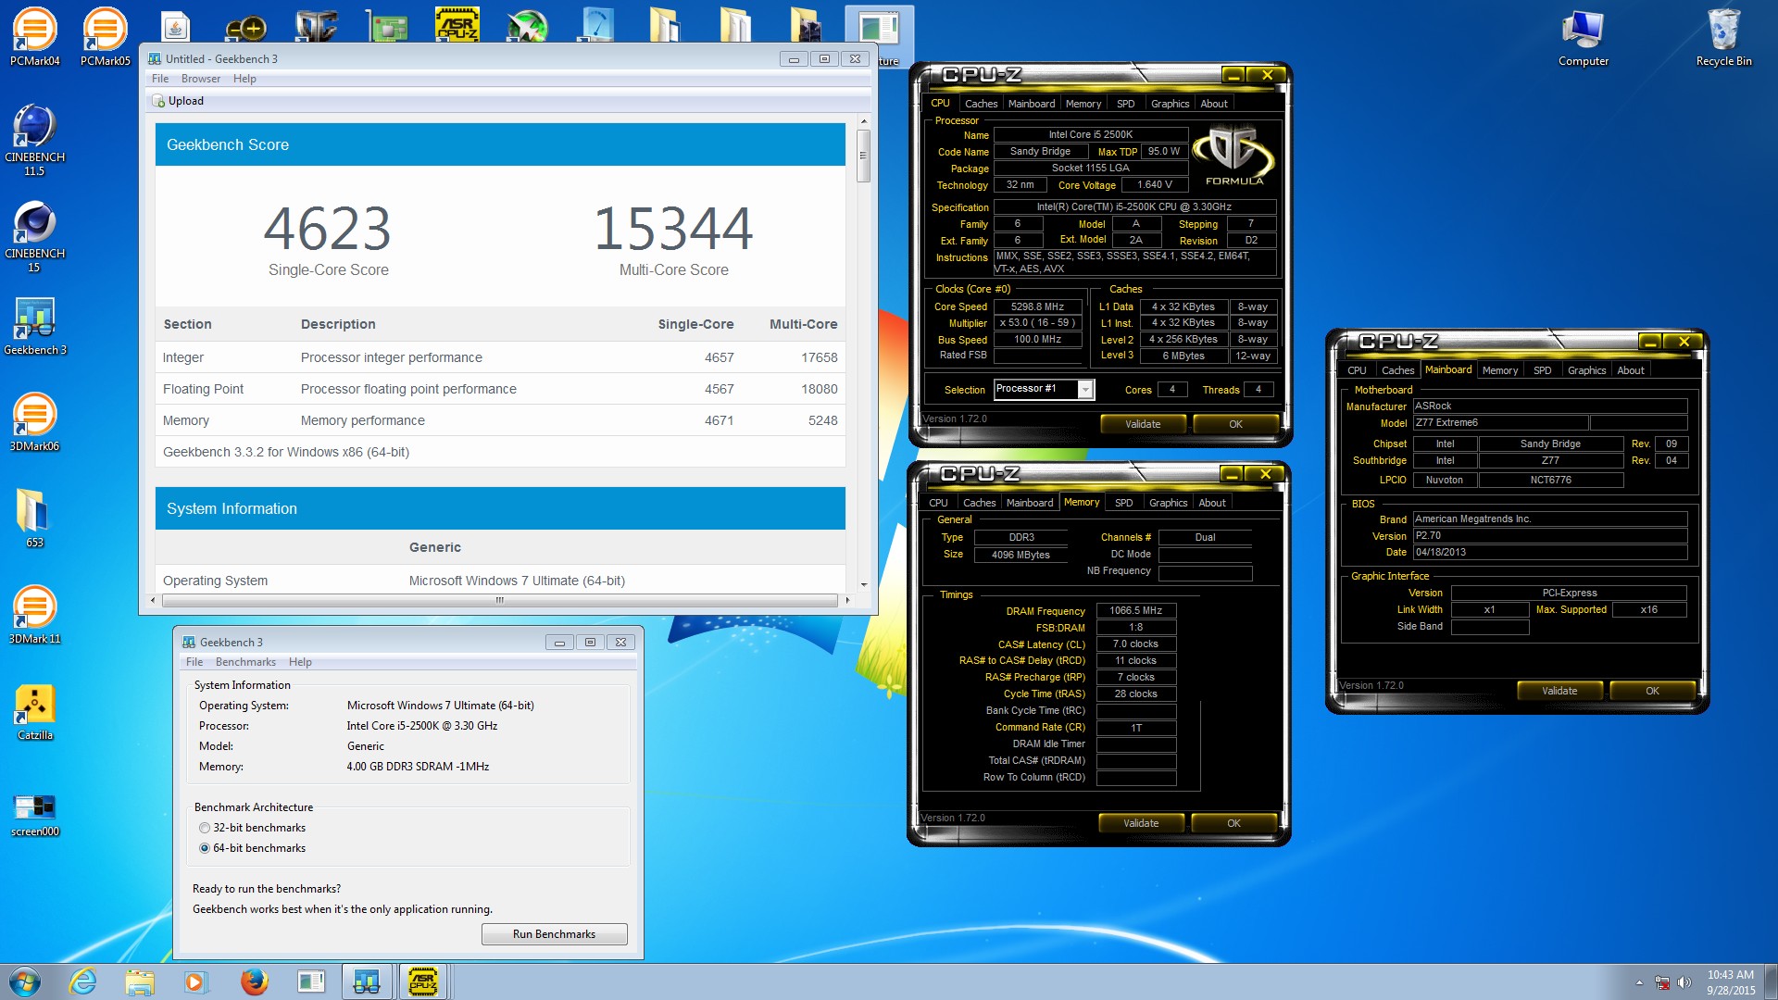
Task: Open File menu in Untitled Geekbench window
Action: [x=160, y=79]
